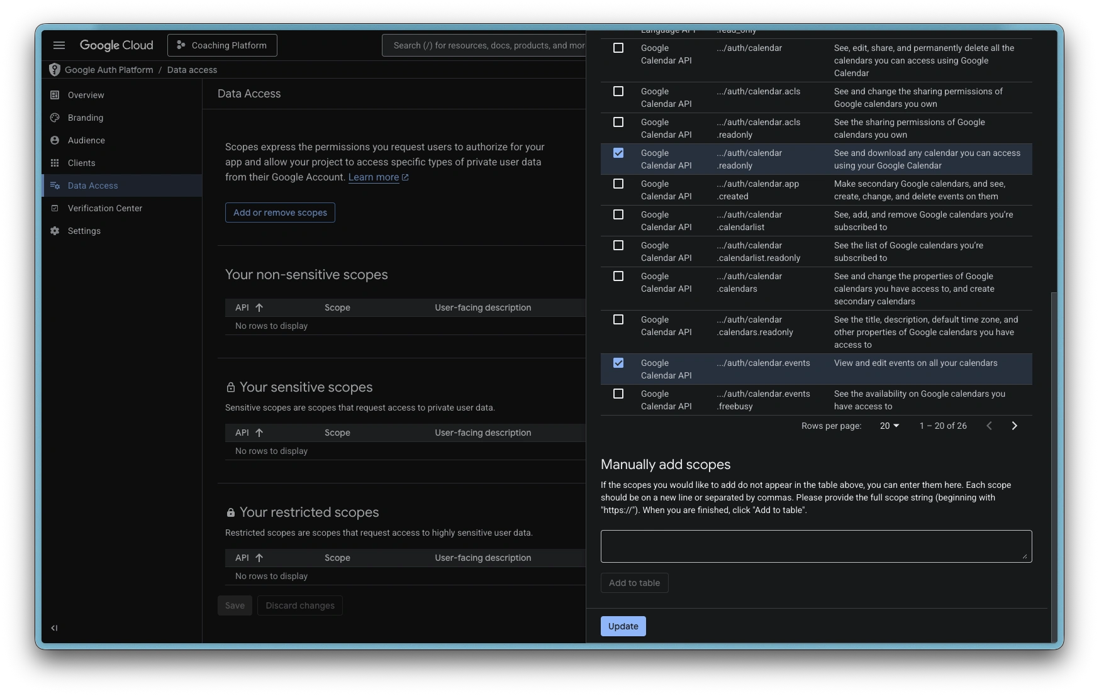Click the manual scopes text area
This screenshot has height=696, width=1099.
816,546
